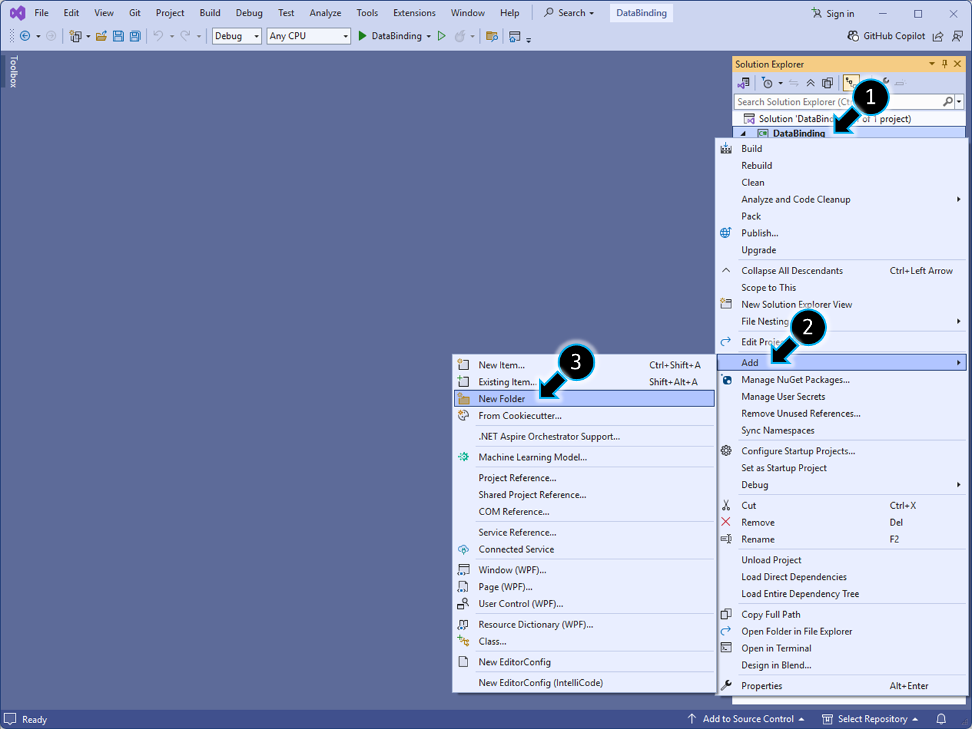The image size is (972, 729).
Task: Click the Sign in button
Action: point(833,14)
